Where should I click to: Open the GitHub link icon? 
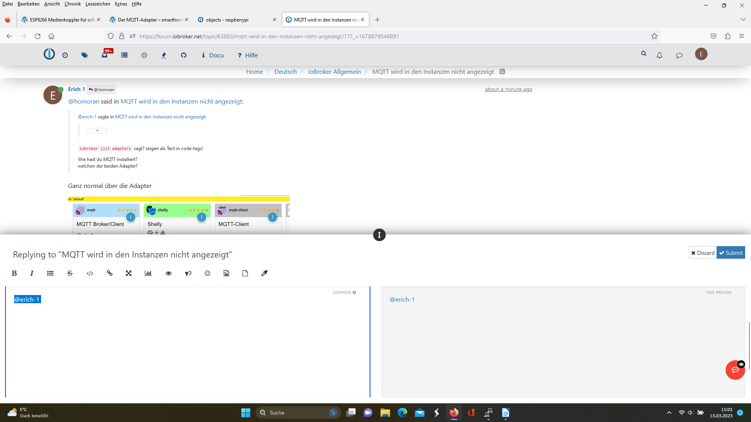click(x=184, y=55)
